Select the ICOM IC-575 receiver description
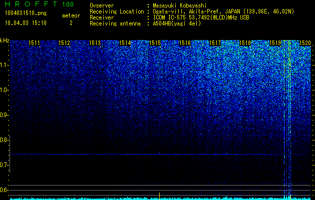 click(201, 17)
